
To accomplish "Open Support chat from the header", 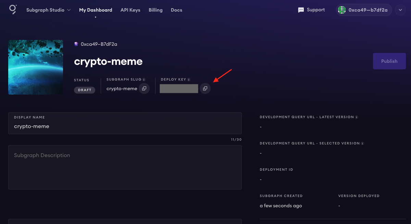I will (311, 10).
